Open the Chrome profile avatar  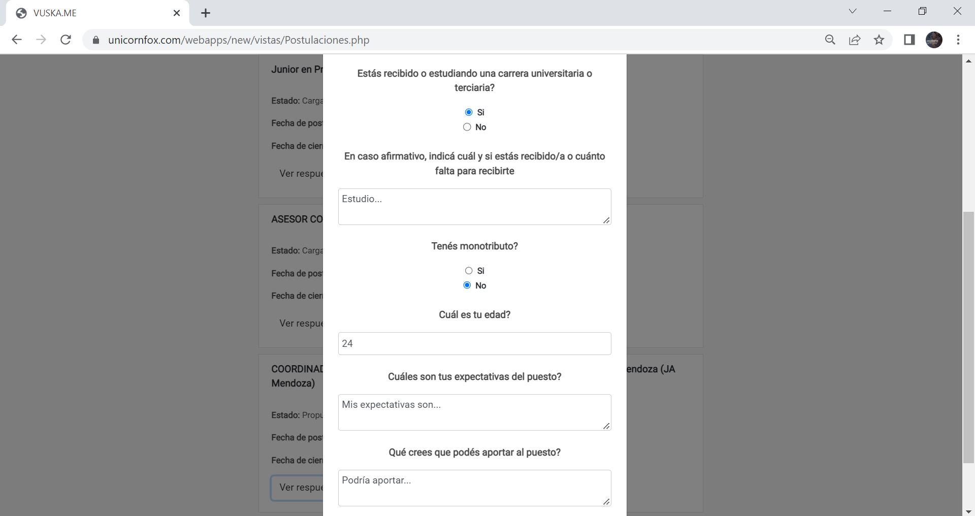point(934,40)
